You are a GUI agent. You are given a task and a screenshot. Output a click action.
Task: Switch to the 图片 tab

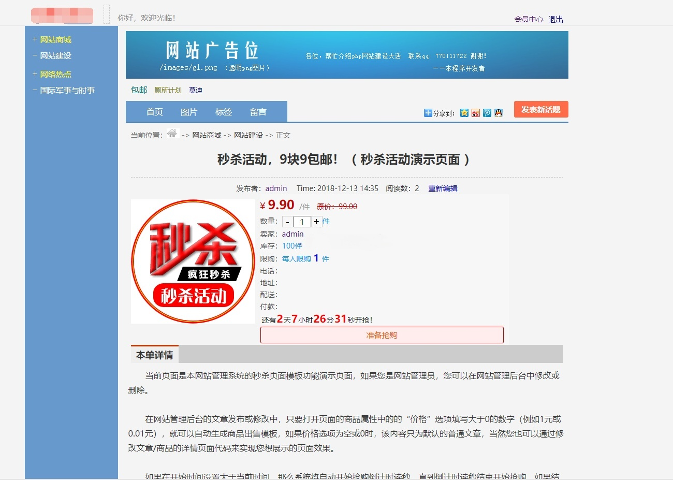189,112
